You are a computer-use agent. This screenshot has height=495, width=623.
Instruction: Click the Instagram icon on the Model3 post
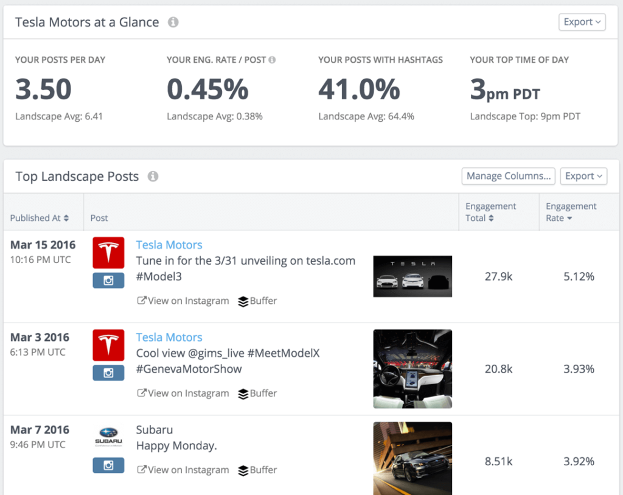pyautogui.click(x=108, y=281)
